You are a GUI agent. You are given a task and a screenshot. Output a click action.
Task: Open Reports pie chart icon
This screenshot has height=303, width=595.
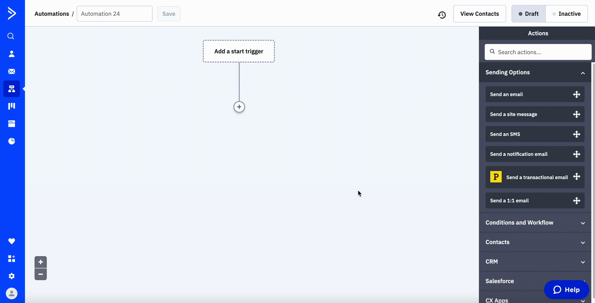12,141
